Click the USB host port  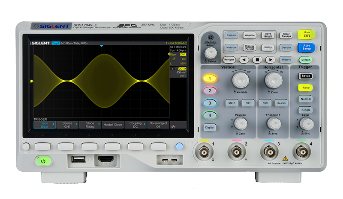click(78, 160)
